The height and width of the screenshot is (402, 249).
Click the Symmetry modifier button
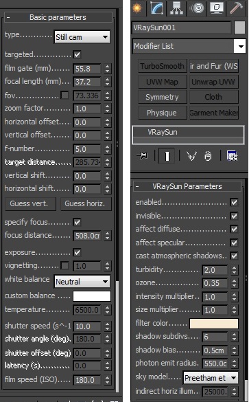[x=163, y=97]
